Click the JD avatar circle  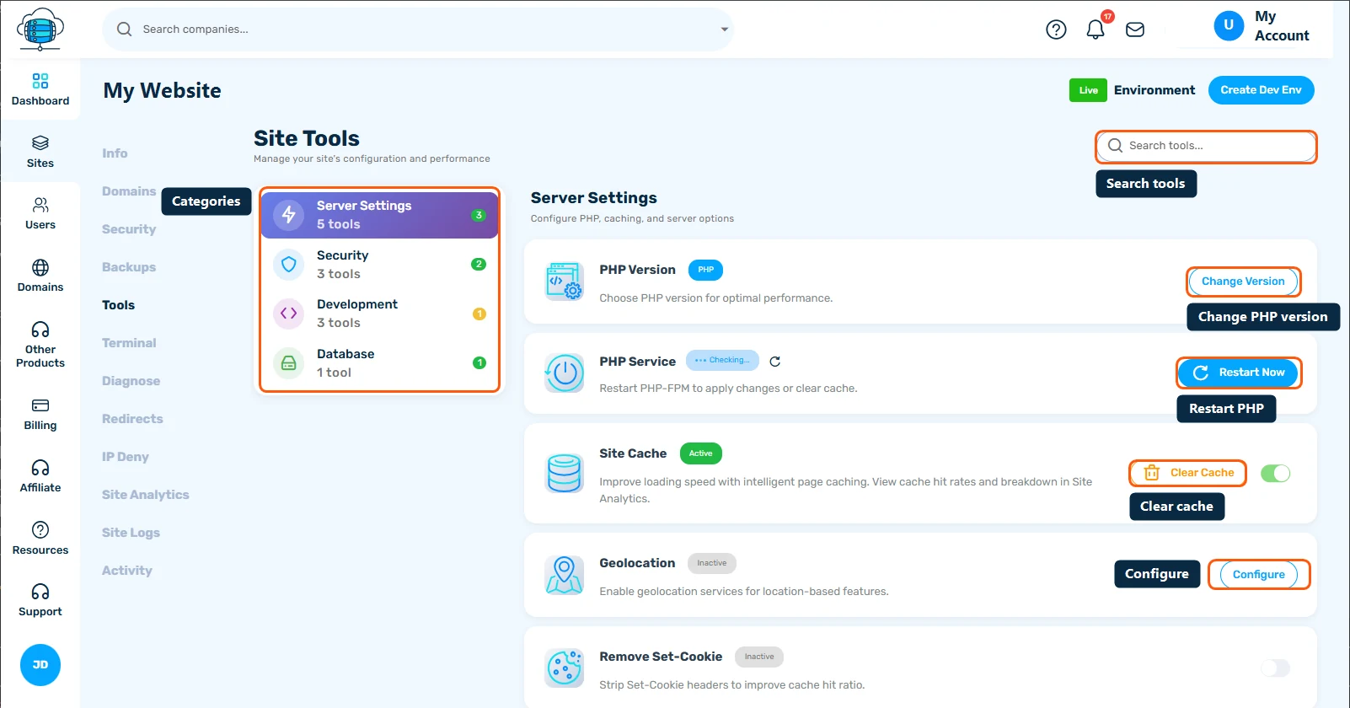pyautogui.click(x=40, y=665)
